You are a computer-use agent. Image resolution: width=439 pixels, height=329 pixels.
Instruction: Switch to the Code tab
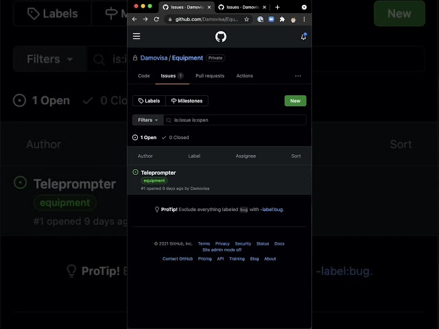click(x=143, y=76)
